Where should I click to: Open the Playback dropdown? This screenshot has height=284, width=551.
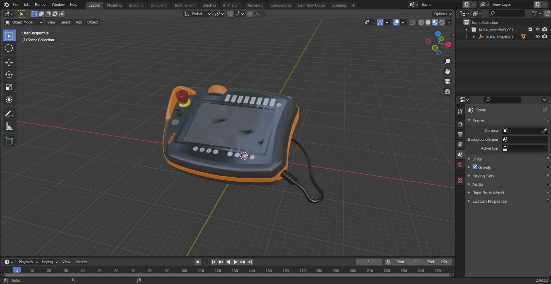[28, 262]
